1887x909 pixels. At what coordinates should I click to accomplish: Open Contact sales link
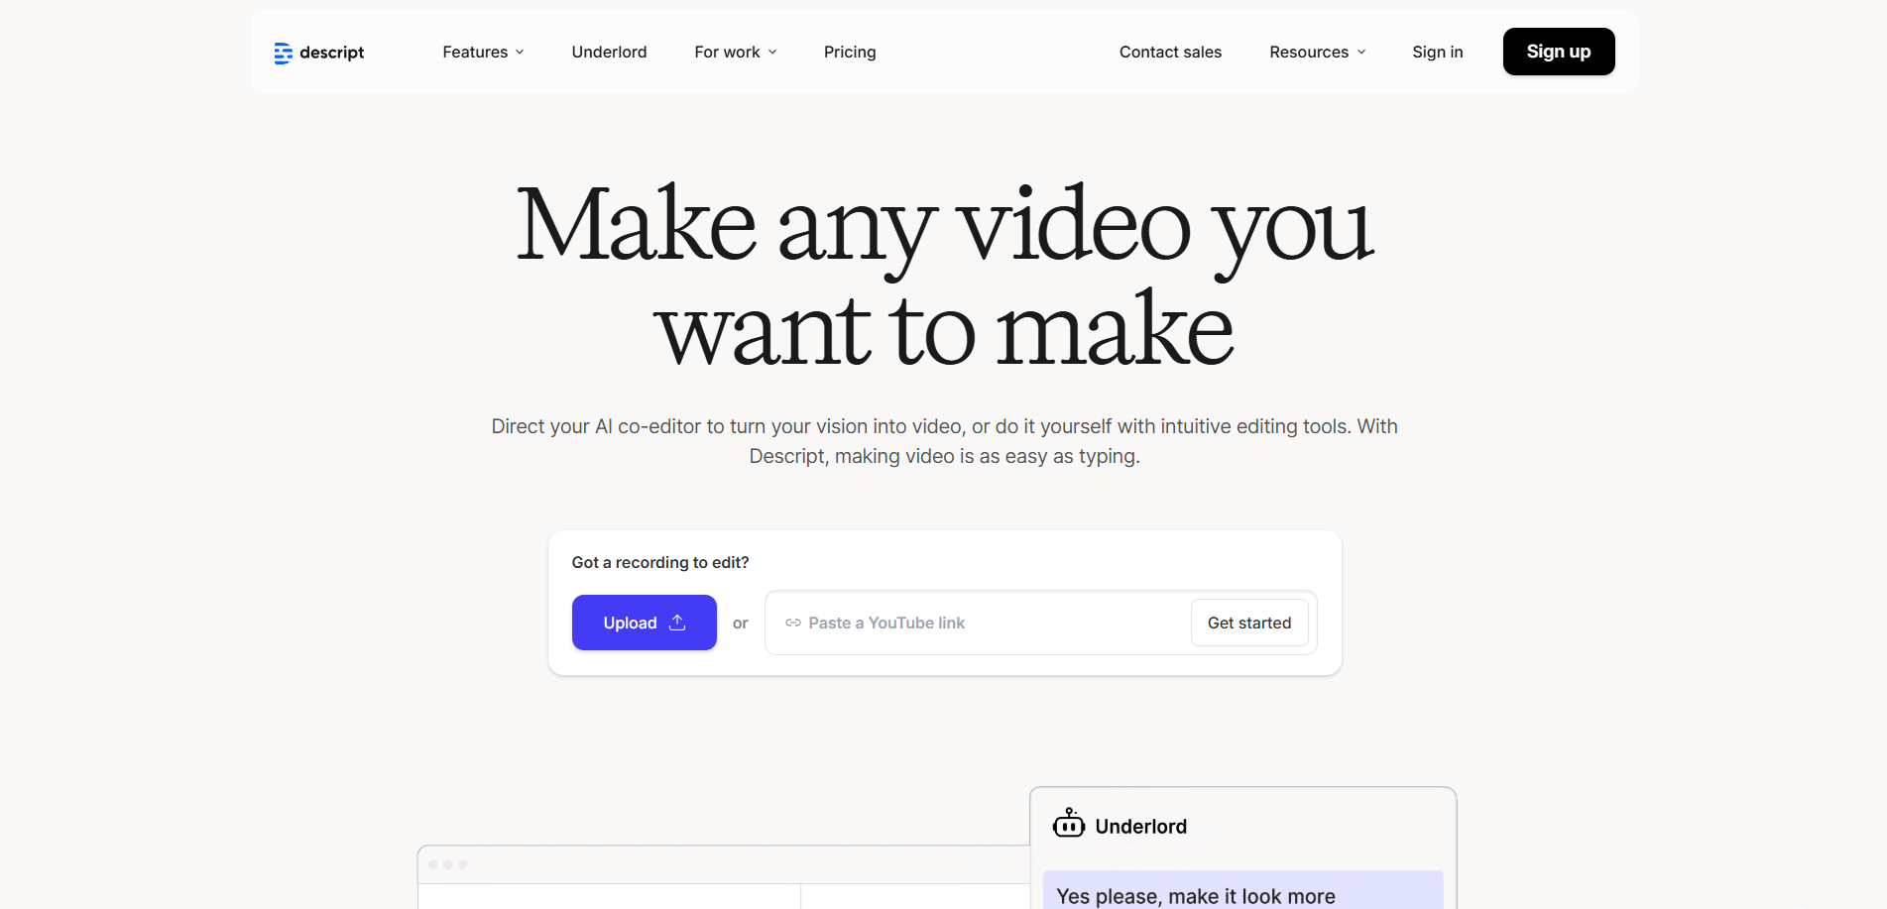(1170, 52)
